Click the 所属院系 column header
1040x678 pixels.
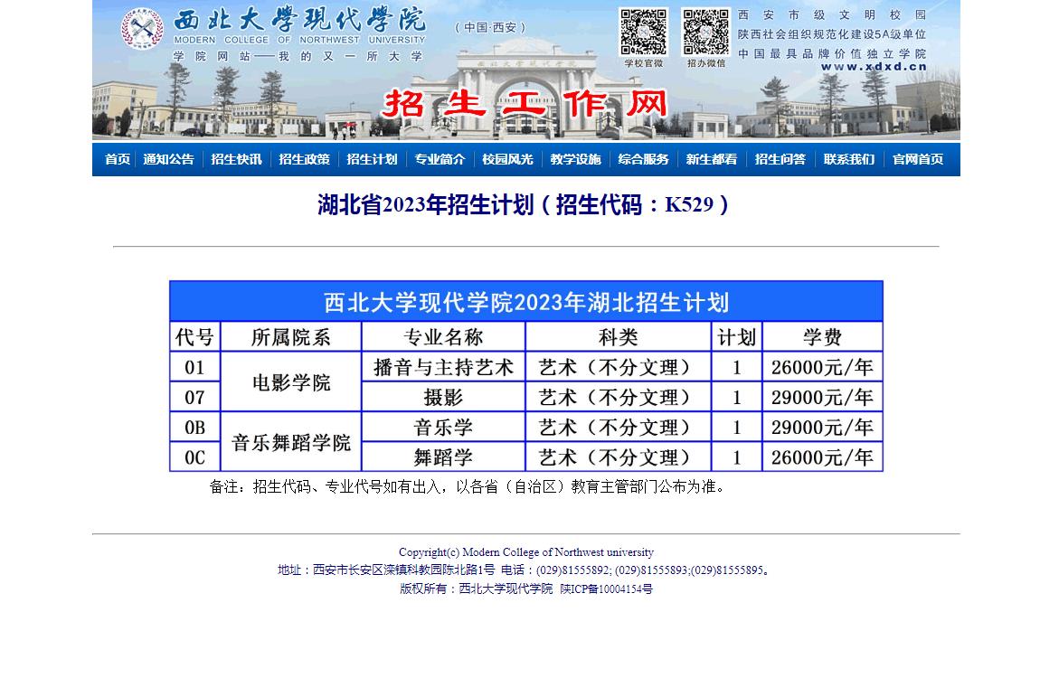[x=290, y=337]
